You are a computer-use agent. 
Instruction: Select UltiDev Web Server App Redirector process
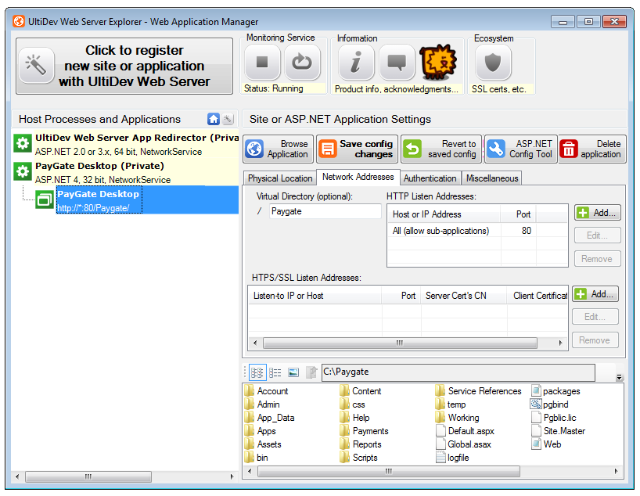[126, 144]
